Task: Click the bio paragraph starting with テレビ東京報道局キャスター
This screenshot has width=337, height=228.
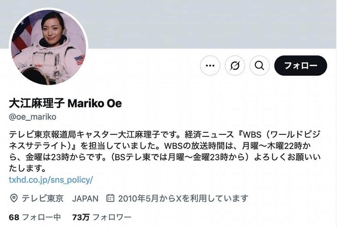Action: point(165,152)
